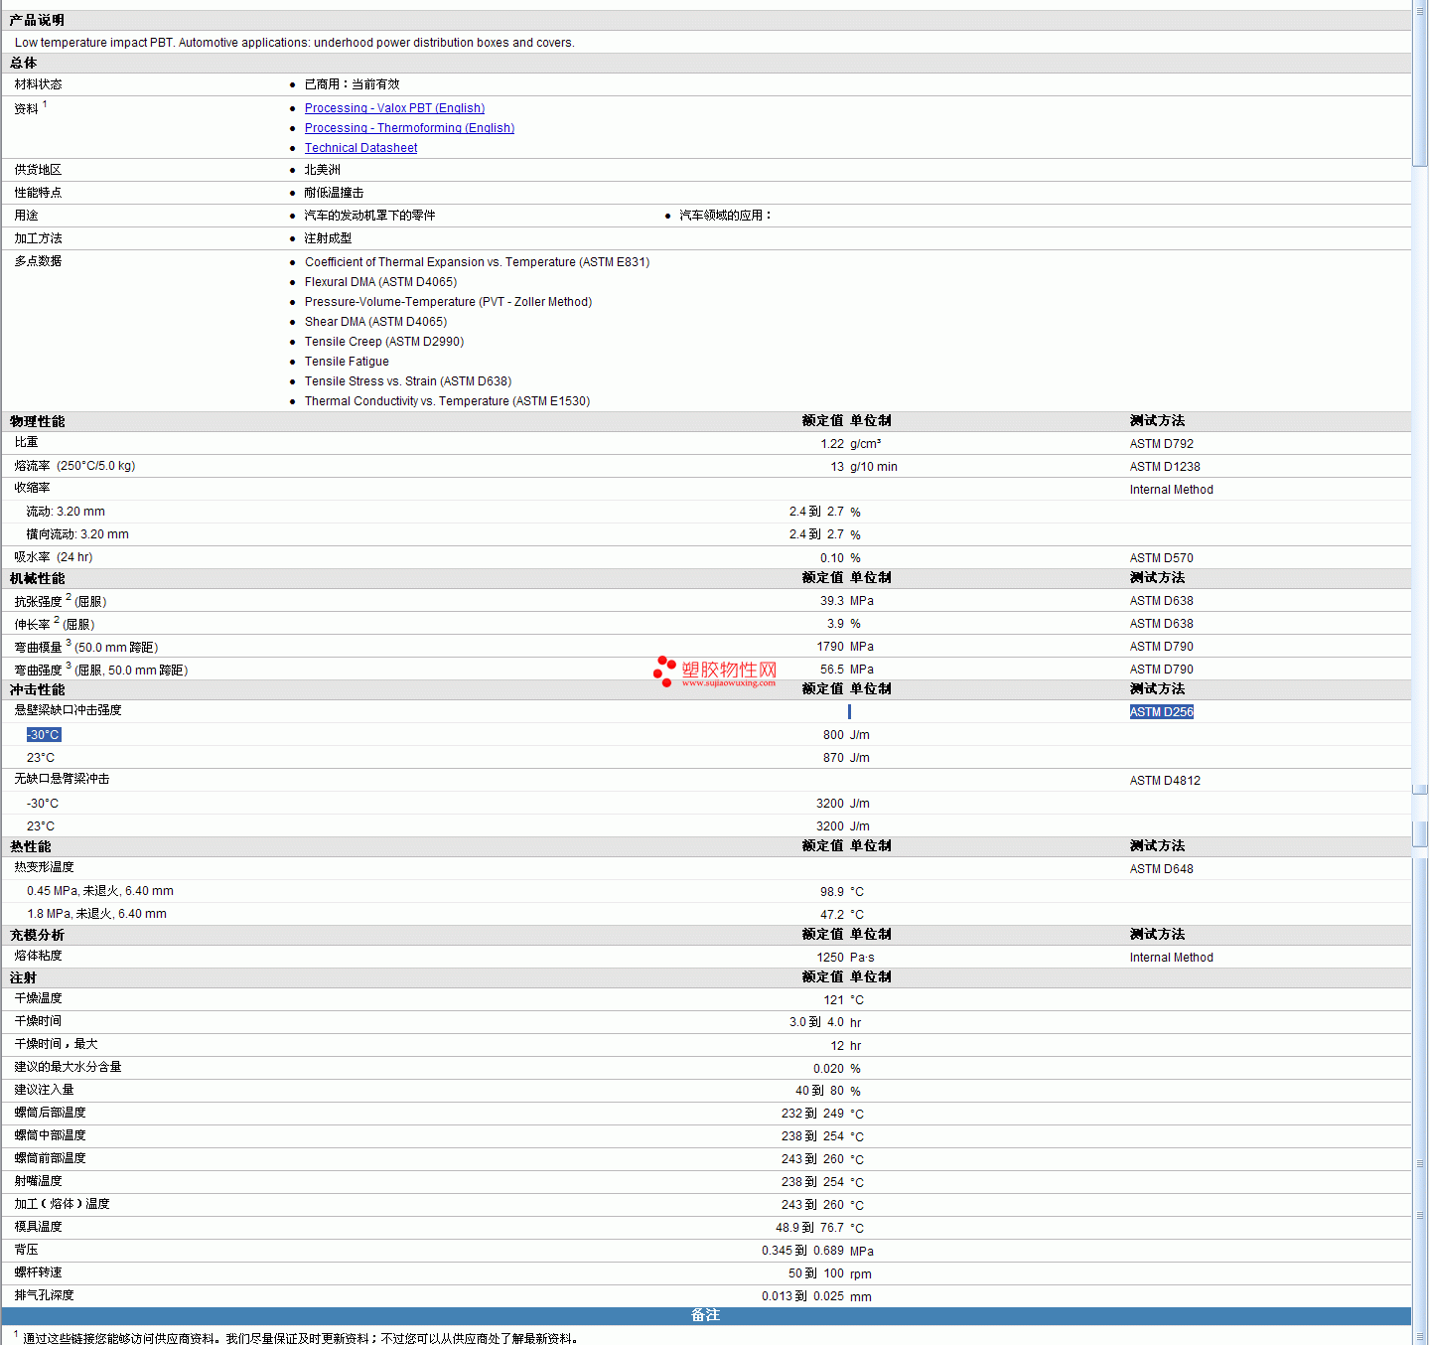1430x1345 pixels.
Task: Click the Coefficient of Thermal Expansion data item
Action: pos(477,262)
